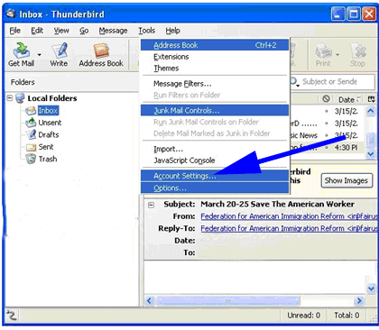Open the Get Mail dropdown arrow
The image size is (379, 330).
pos(40,55)
